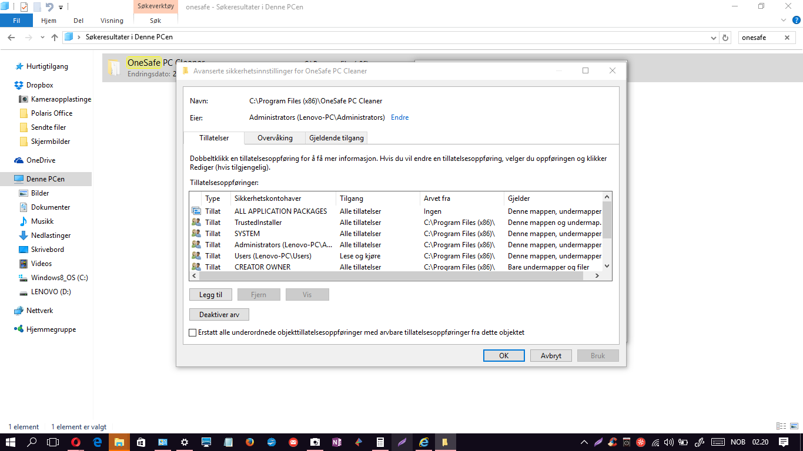Screen dimensions: 803x451
Task: Switch to large icons view in status bar
Action: coord(794,426)
